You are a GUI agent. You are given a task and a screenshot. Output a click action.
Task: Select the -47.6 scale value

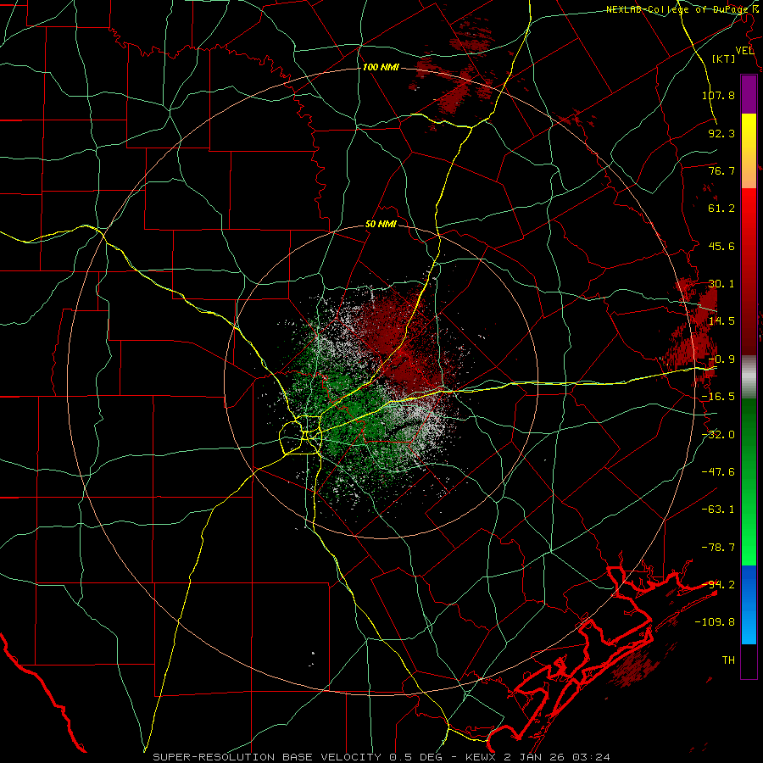point(718,472)
